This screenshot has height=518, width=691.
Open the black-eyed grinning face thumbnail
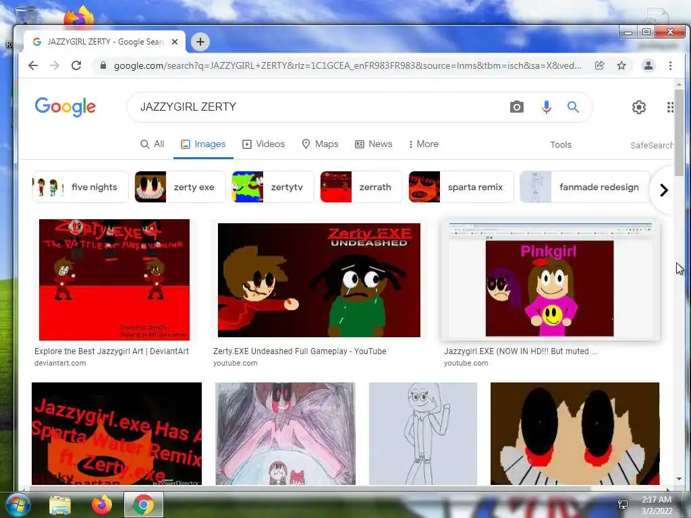[575, 434]
